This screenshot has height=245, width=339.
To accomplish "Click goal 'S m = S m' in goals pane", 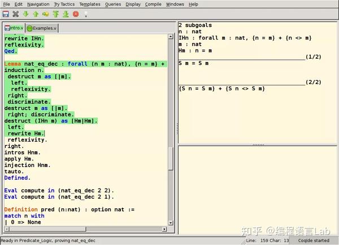I will [x=194, y=63].
